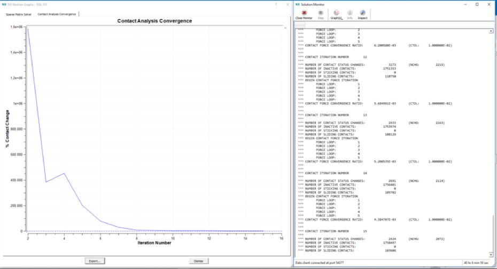Select the Contact Analysis Convergence tab
The width and height of the screenshot is (497, 269).
coord(57,14)
